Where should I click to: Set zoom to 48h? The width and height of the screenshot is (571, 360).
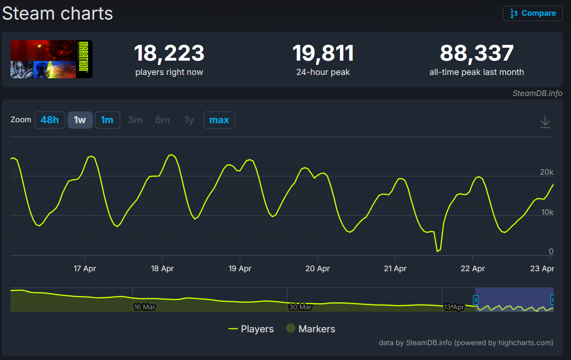tap(50, 120)
